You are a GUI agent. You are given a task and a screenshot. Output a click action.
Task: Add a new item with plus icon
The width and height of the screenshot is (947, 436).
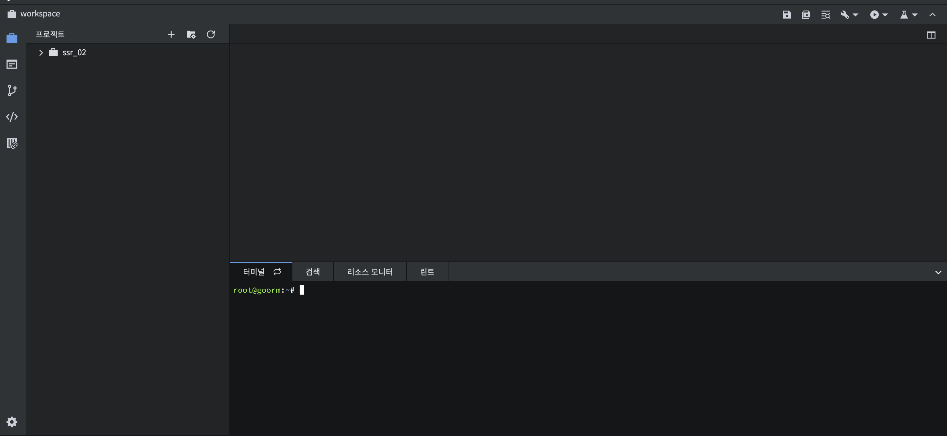coord(171,35)
